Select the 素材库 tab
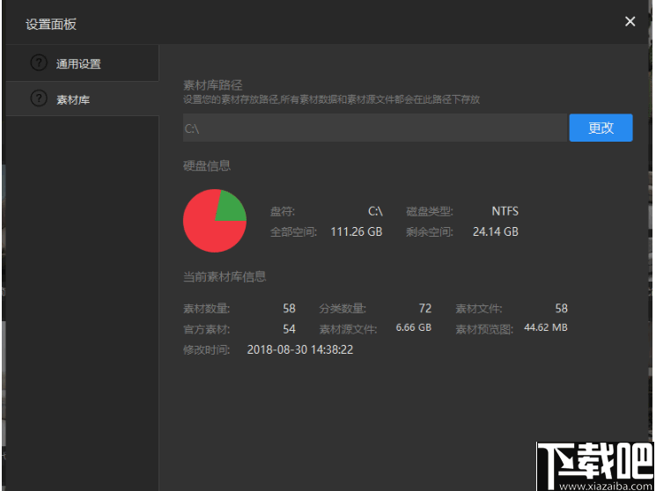Image resolution: width=656 pixels, height=491 pixels. (83, 99)
